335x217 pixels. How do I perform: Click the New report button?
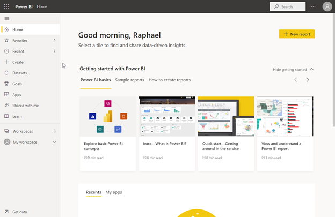click(297, 34)
